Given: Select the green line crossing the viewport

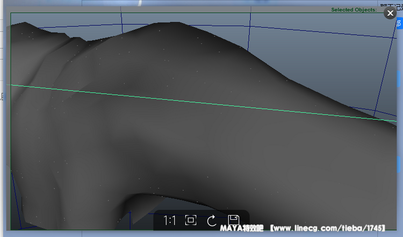Looking at the screenshot, I should point(215,103).
